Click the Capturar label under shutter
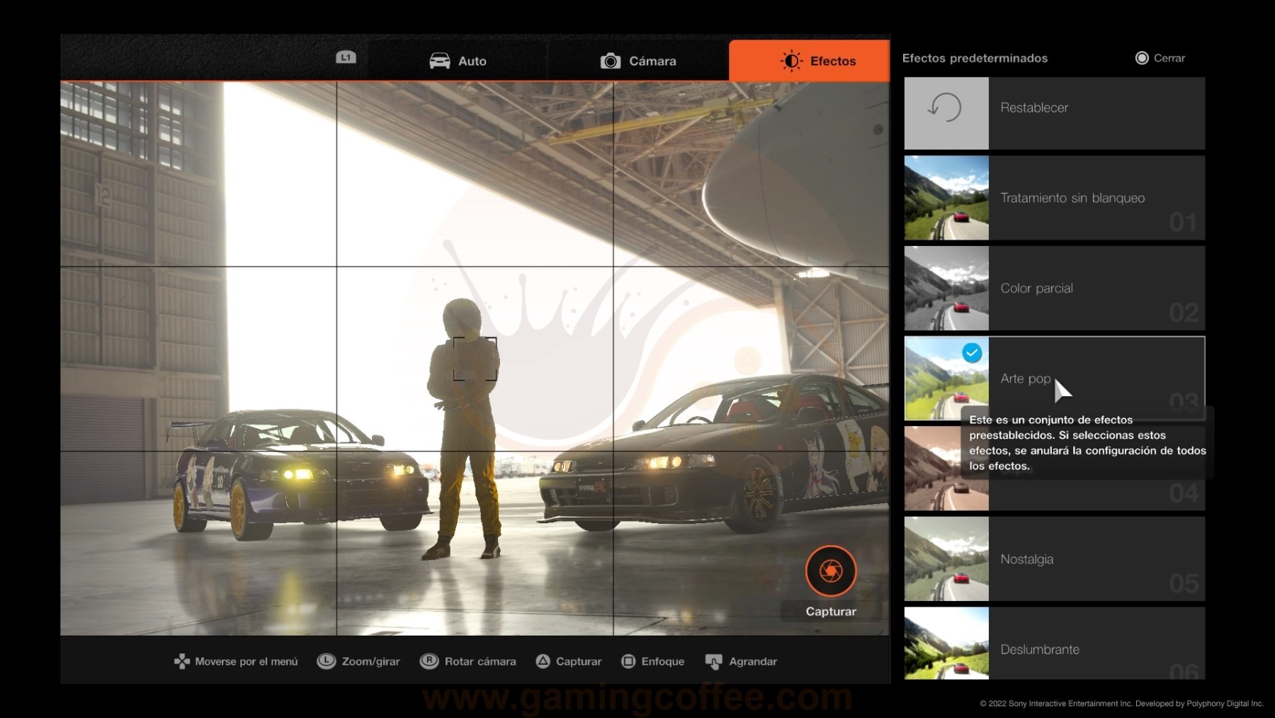Screen dimensions: 1275x718 point(831,612)
